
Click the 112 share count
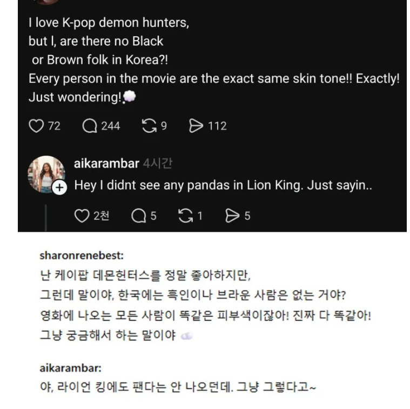[217, 126]
